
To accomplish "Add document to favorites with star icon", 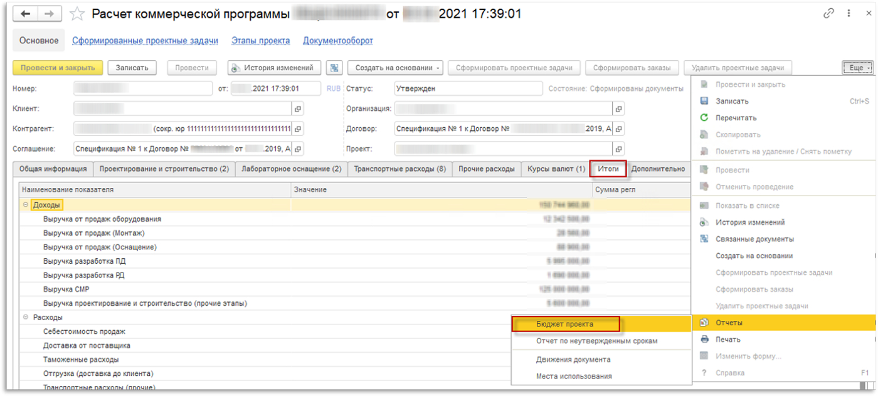I will [x=77, y=14].
